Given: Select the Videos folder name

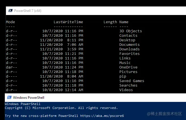Looking at the screenshot, I should 126,90.
